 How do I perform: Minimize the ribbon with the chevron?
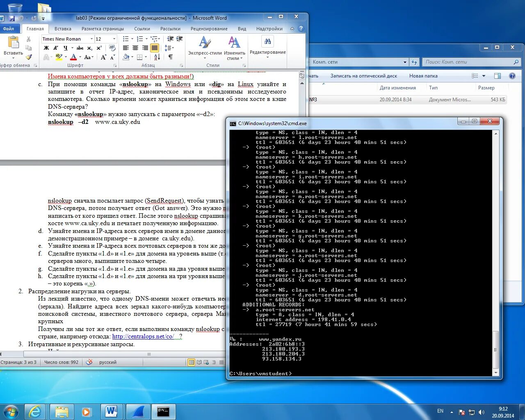coord(292,29)
